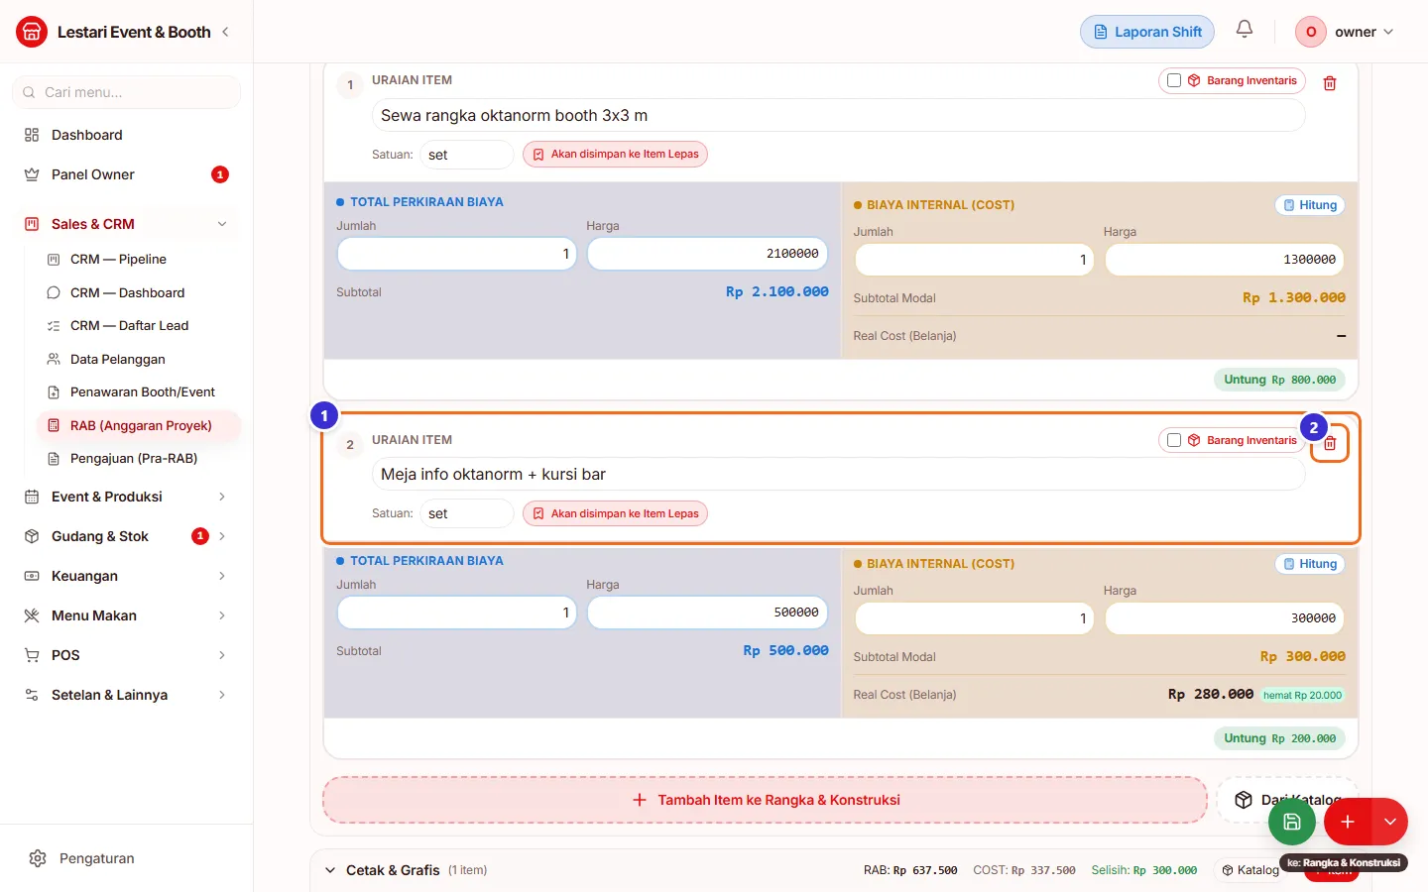Tick Barang Inventaris checkbox for Meja info item
Screen dimensions: 1428x892
pyautogui.click(x=1174, y=440)
